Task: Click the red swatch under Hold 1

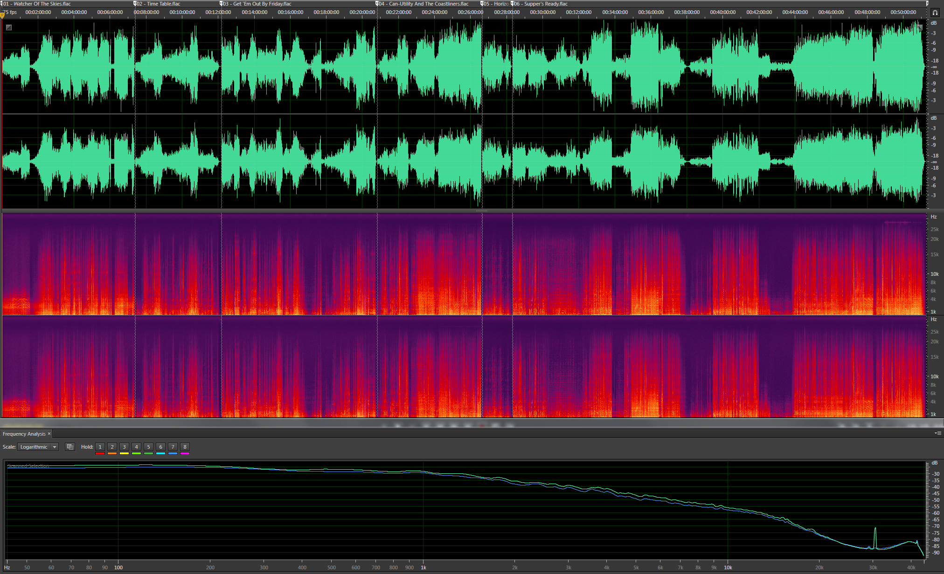Action: click(100, 453)
